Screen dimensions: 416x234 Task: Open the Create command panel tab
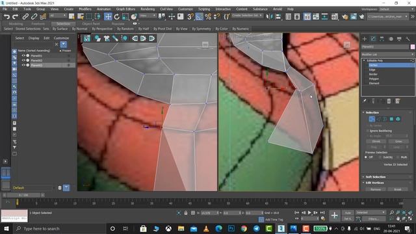(x=365, y=39)
